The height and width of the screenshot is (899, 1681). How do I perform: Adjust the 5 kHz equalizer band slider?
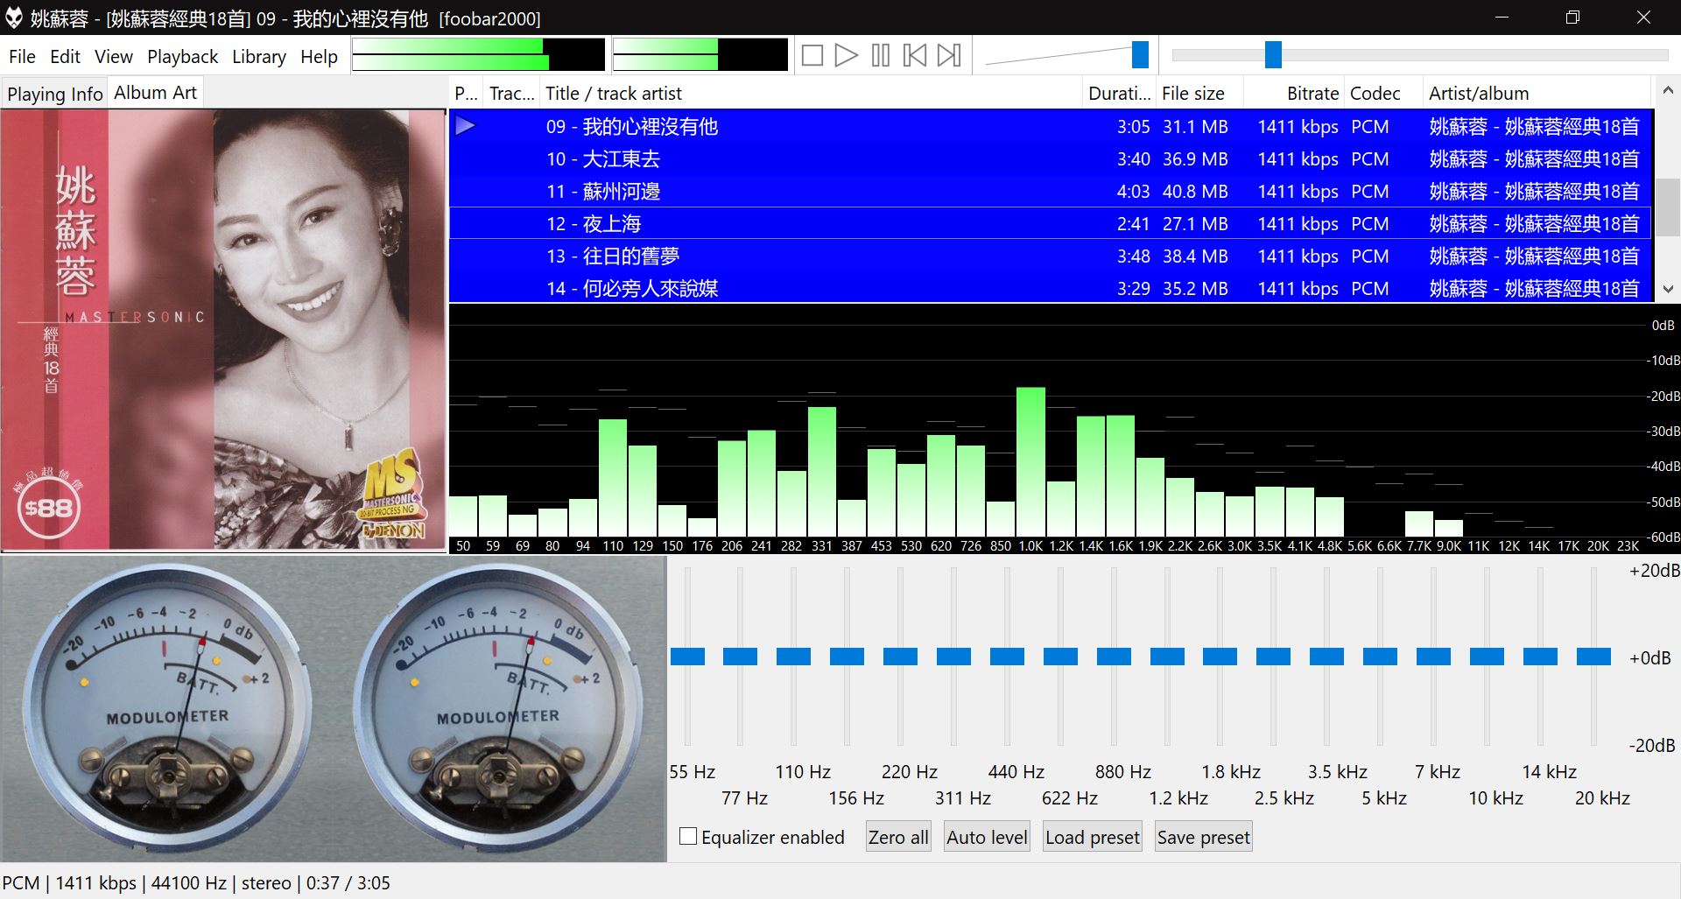pos(1381,657)
